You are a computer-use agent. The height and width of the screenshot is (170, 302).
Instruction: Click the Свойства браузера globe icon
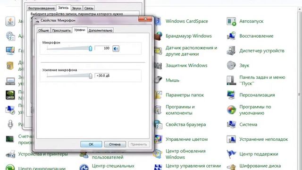tap(159, 125)
